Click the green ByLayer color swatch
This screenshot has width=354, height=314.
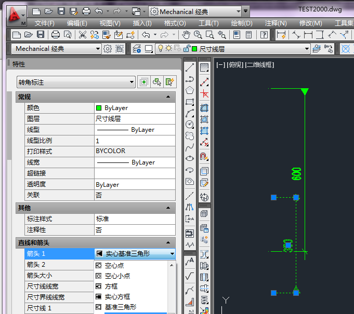(x=98, y=108)
